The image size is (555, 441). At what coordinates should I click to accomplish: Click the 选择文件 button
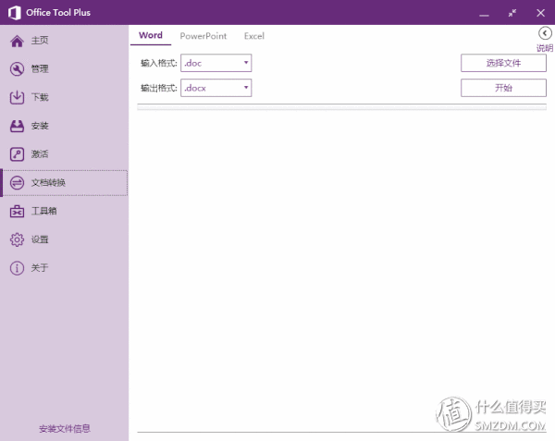pos(503,63)
